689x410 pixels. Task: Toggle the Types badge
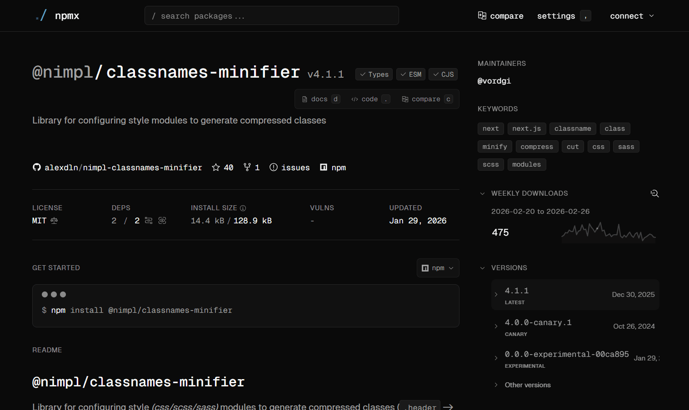pos(374,74)
